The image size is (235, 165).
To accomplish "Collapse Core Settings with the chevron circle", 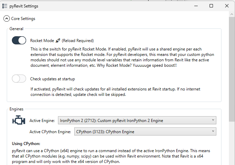I will tap(6, 19).
